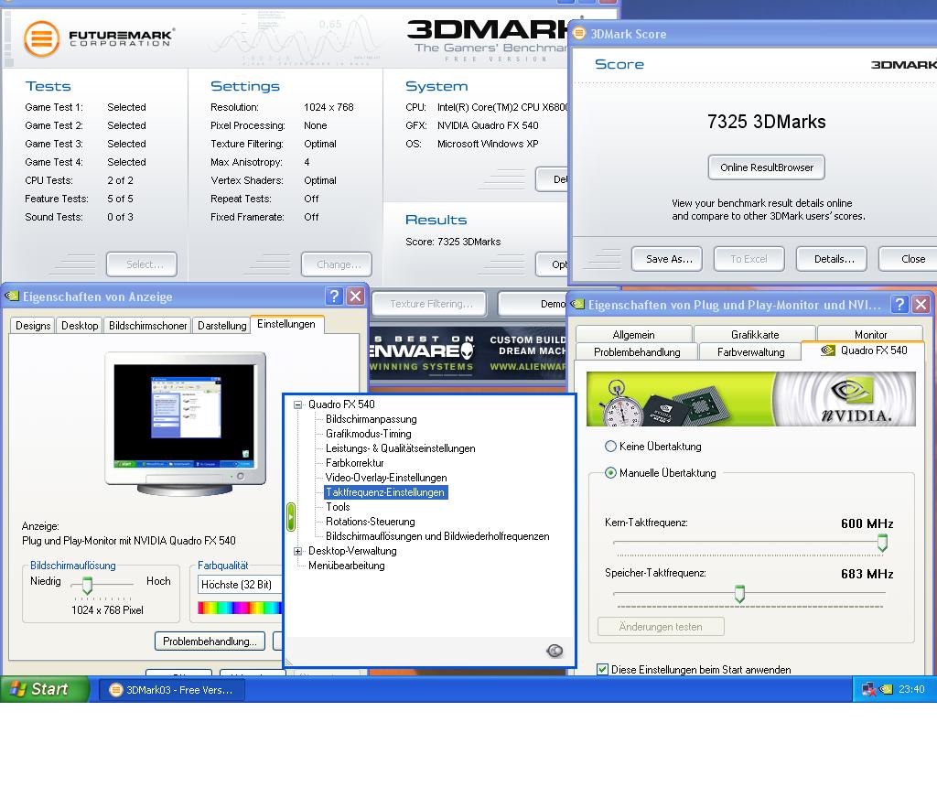Screen dimensions: 937x787
Task: Select Grafikmodus-Timing menu entry
Action: coord(368,434)
